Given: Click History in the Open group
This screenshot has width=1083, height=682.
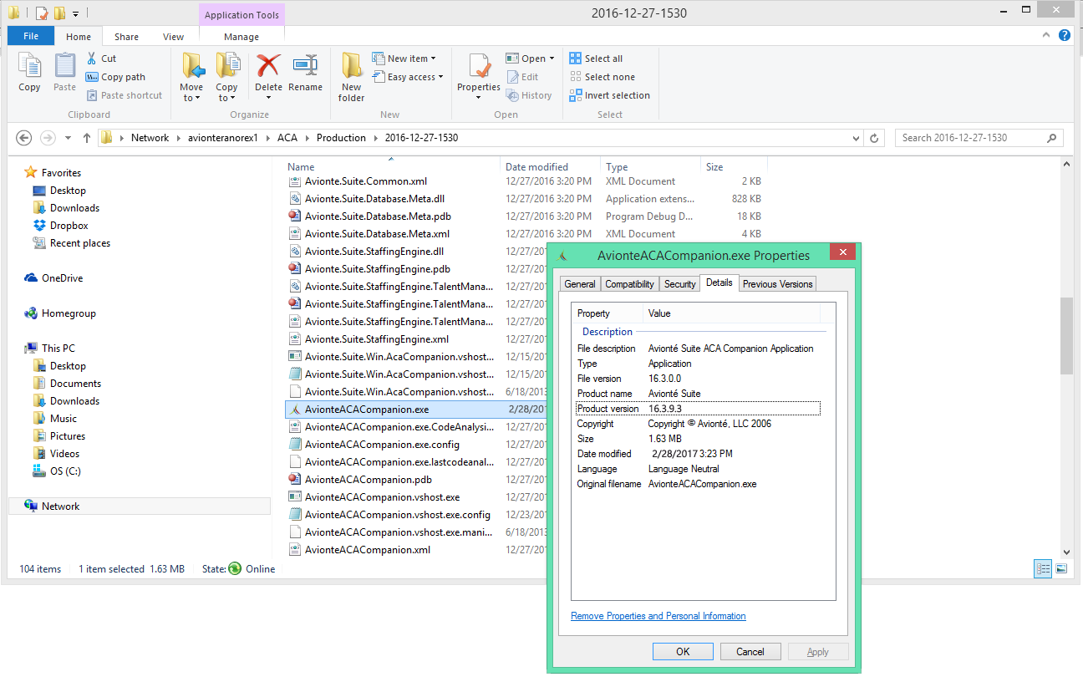Looking at the screenshot, I should click(529, 95).
